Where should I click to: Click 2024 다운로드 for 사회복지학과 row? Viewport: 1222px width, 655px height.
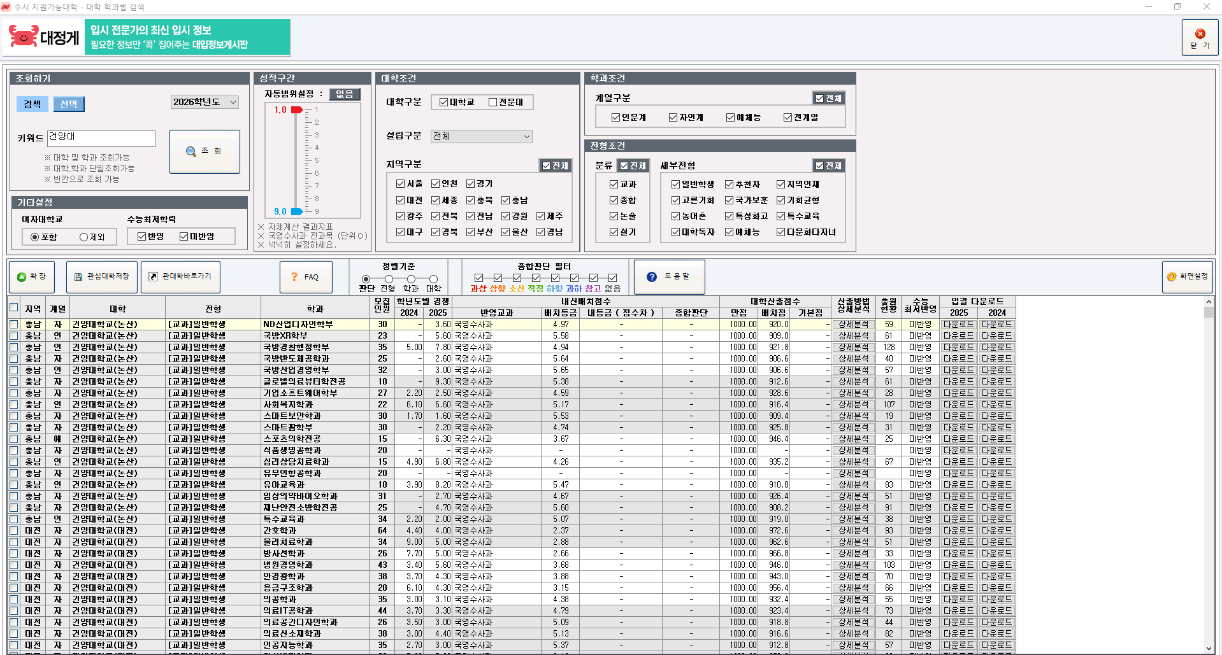(997, 404)
